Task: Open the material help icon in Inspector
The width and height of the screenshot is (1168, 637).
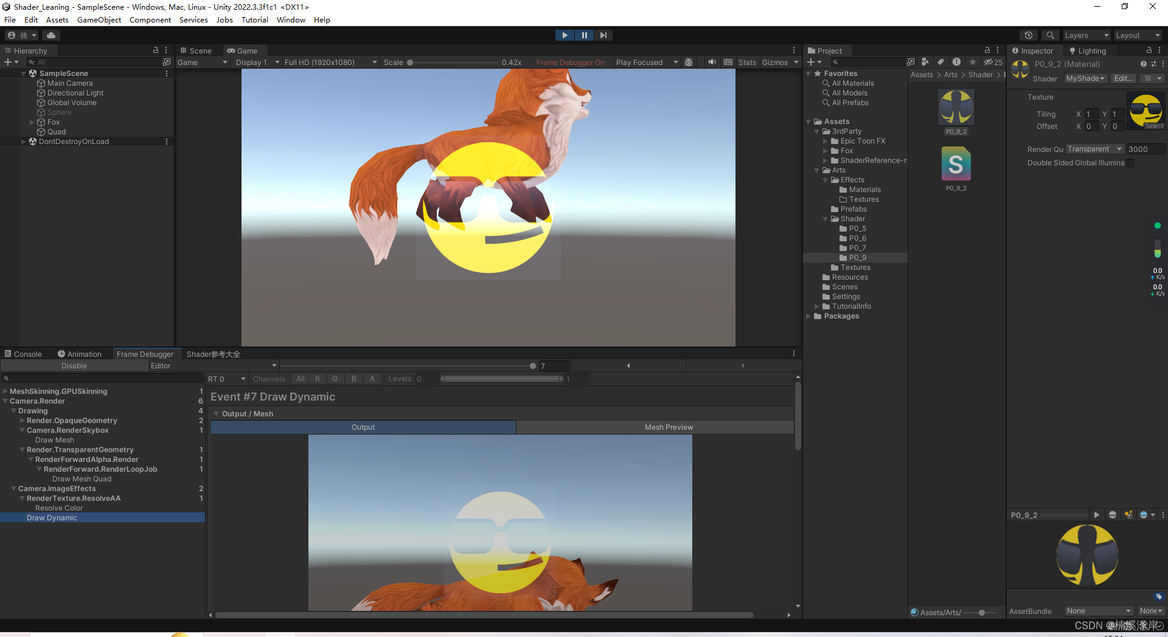Action: [x=1143, y=64]
